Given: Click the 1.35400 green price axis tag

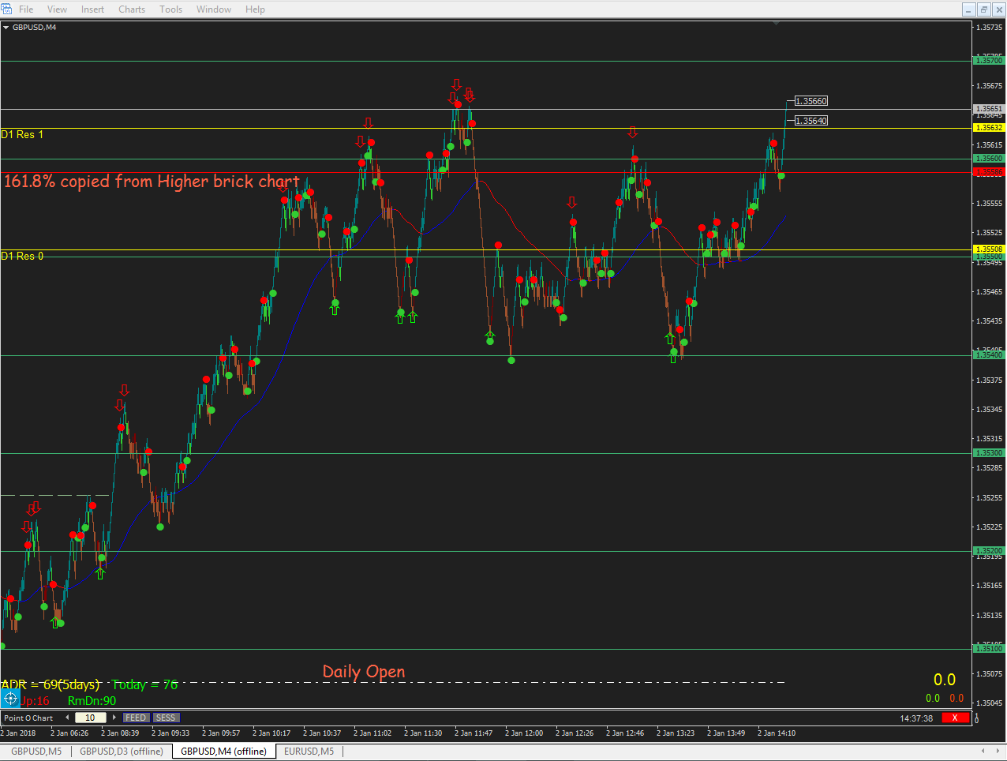Looking at the screenshot, I should [x=989, y=355].
